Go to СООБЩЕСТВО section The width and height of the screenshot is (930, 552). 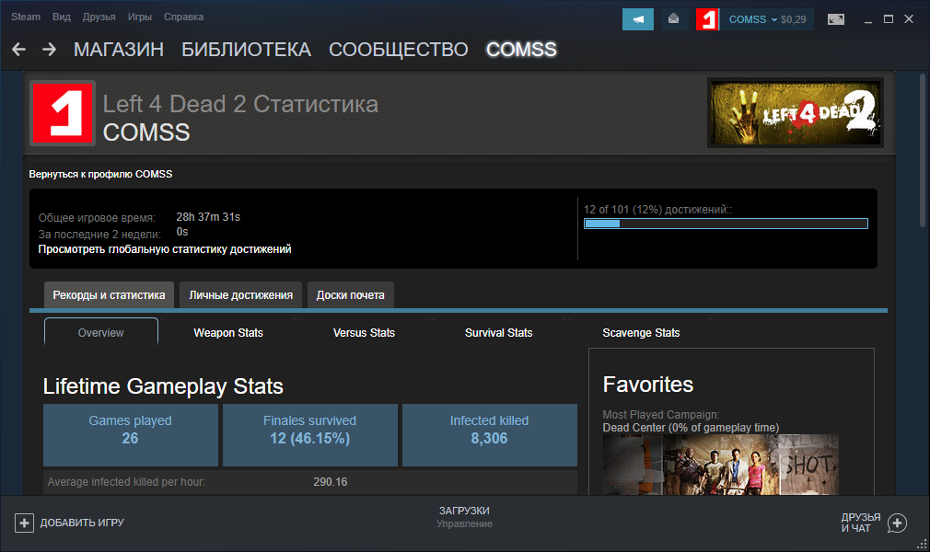399,49
